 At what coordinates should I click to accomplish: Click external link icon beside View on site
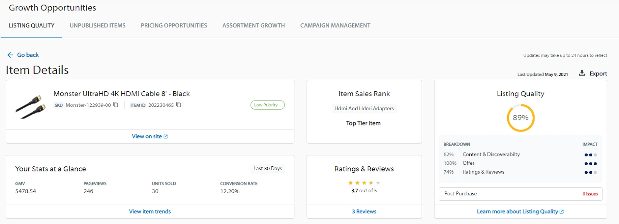click(x=166, y=137)
